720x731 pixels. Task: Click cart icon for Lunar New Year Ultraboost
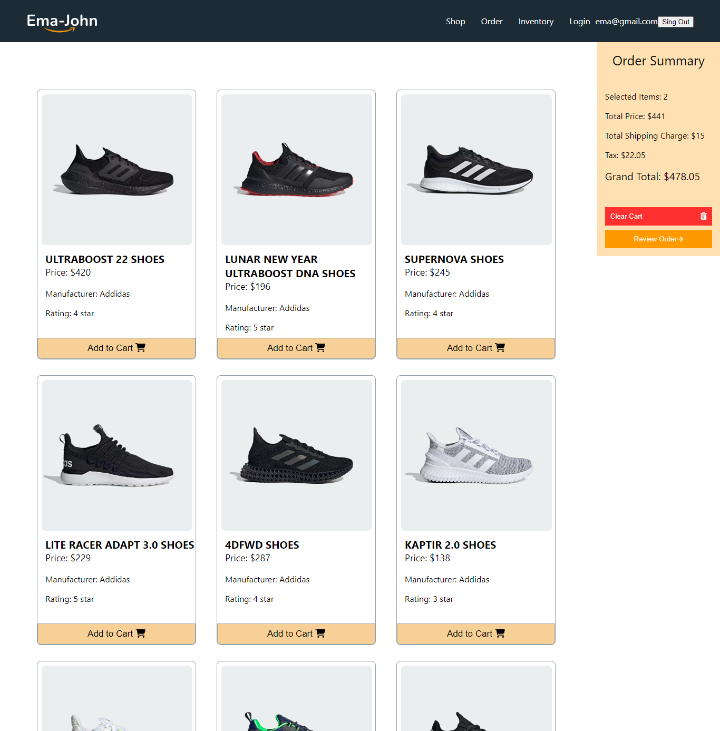320,348
